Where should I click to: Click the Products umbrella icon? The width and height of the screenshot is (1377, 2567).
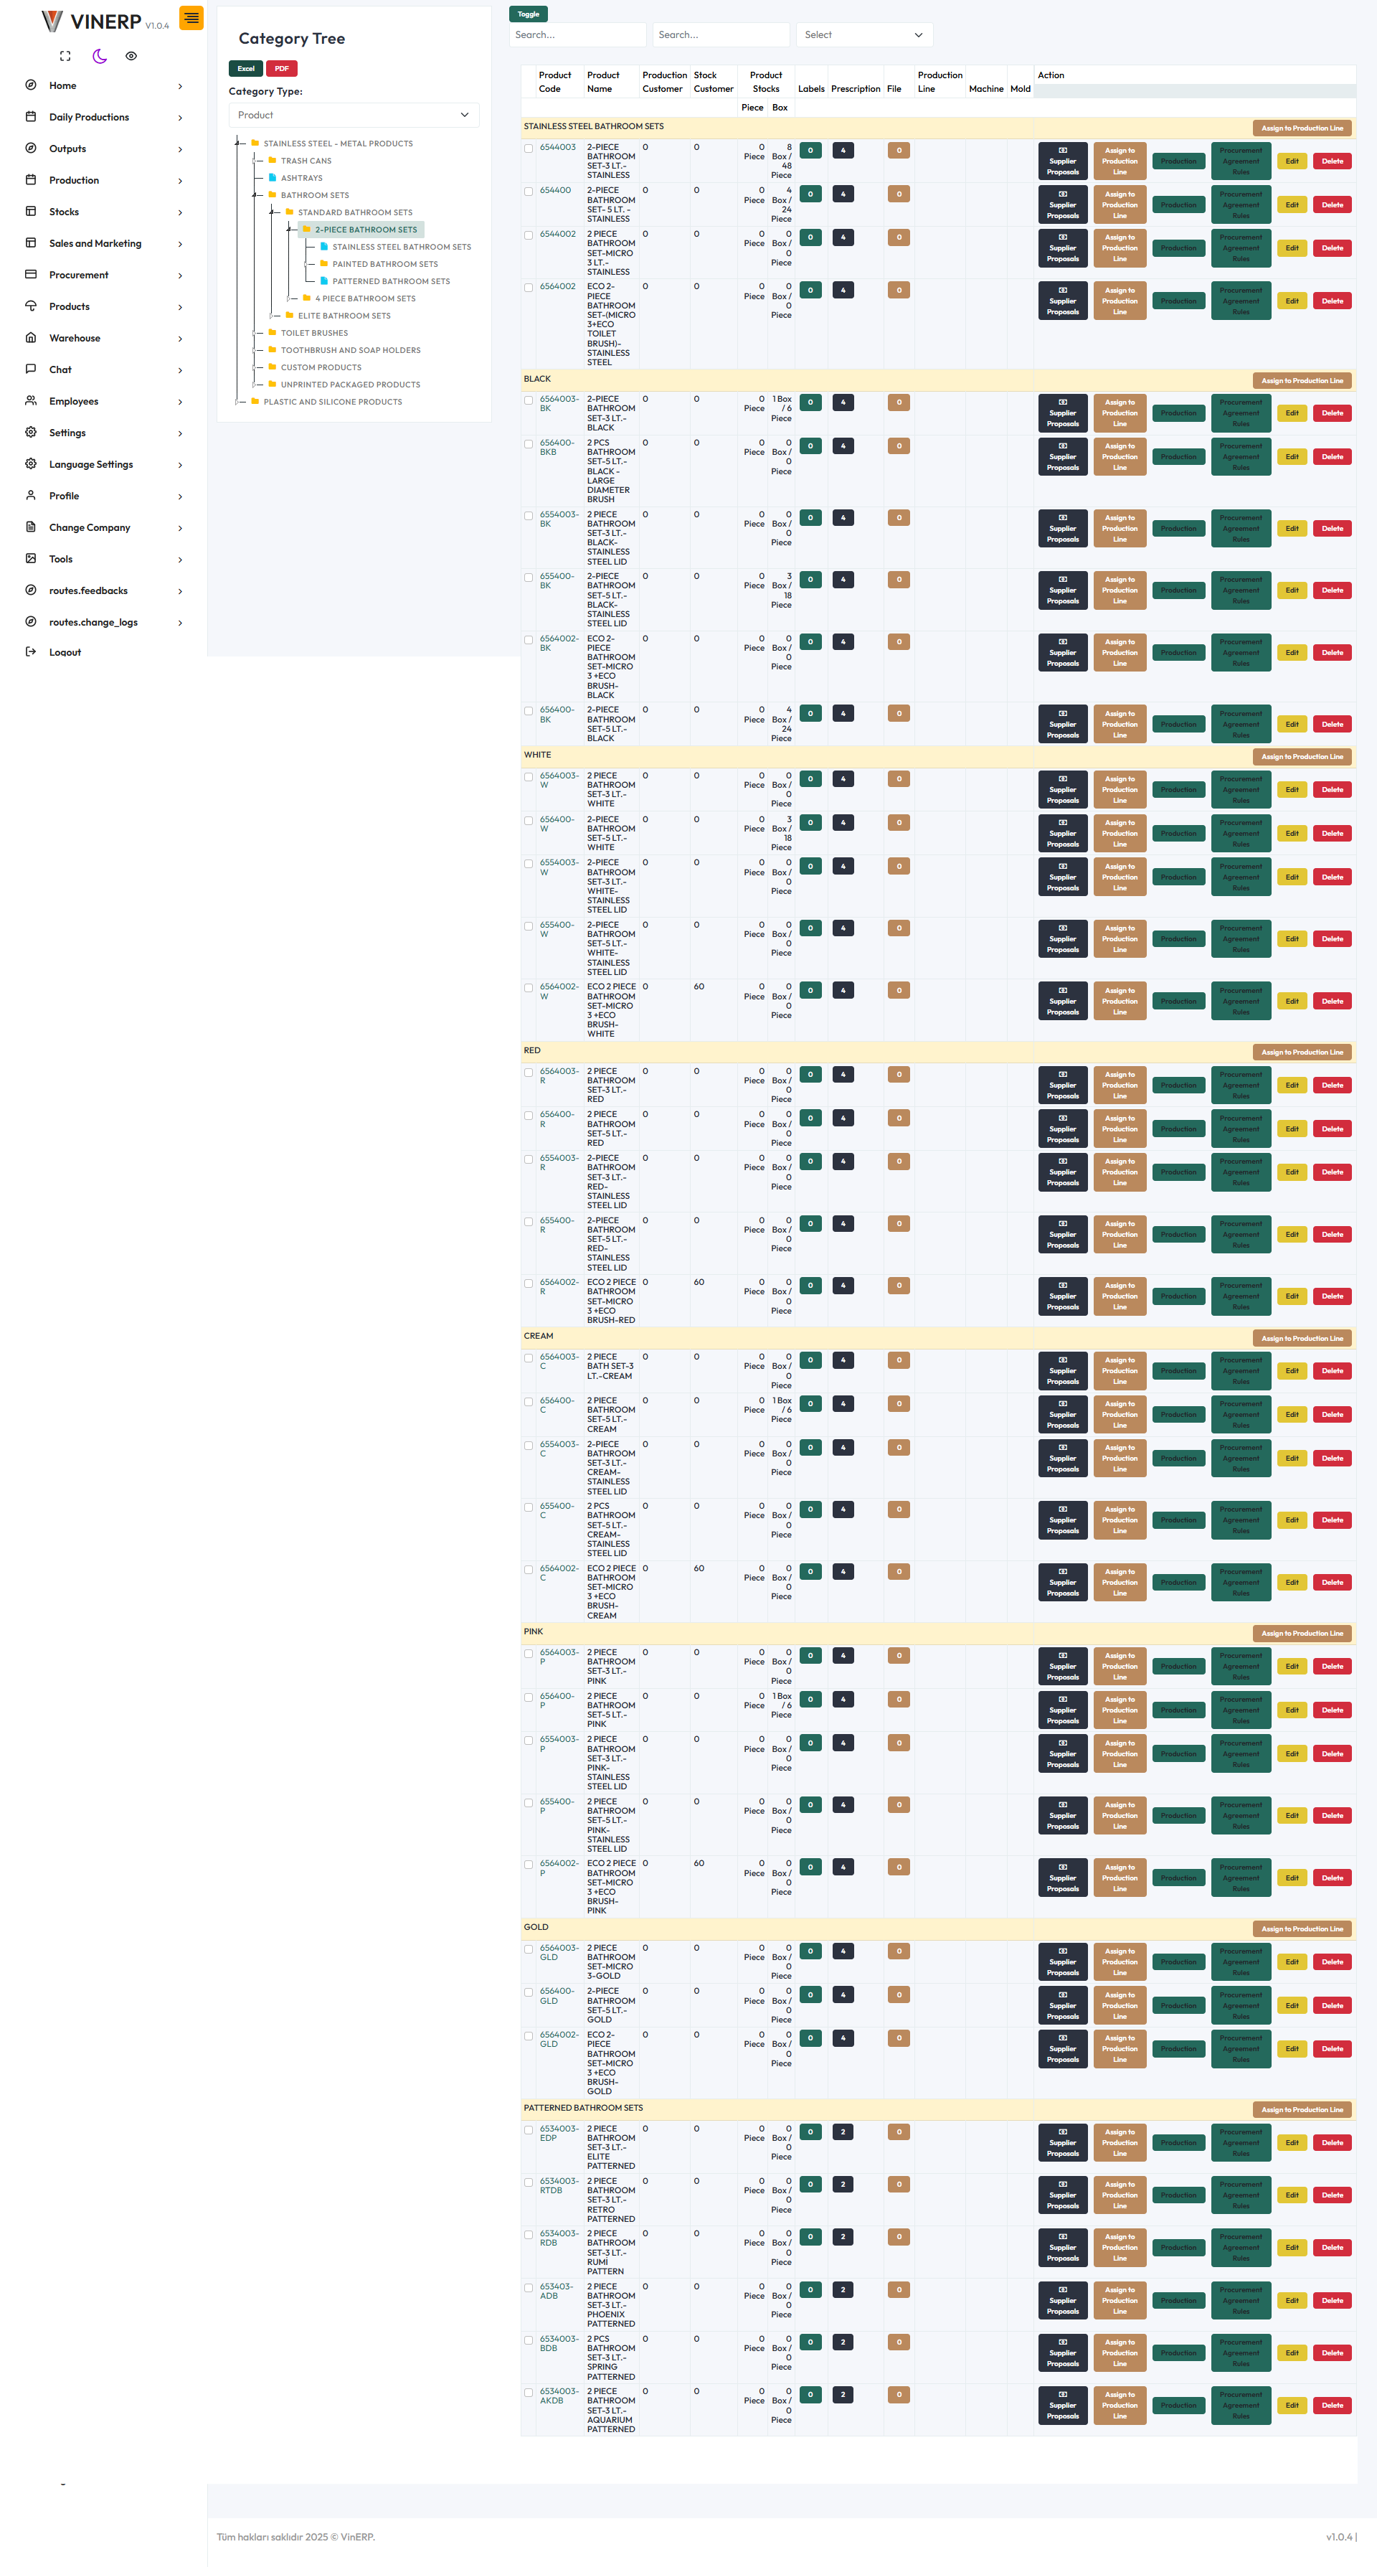[x=31, y=306]
